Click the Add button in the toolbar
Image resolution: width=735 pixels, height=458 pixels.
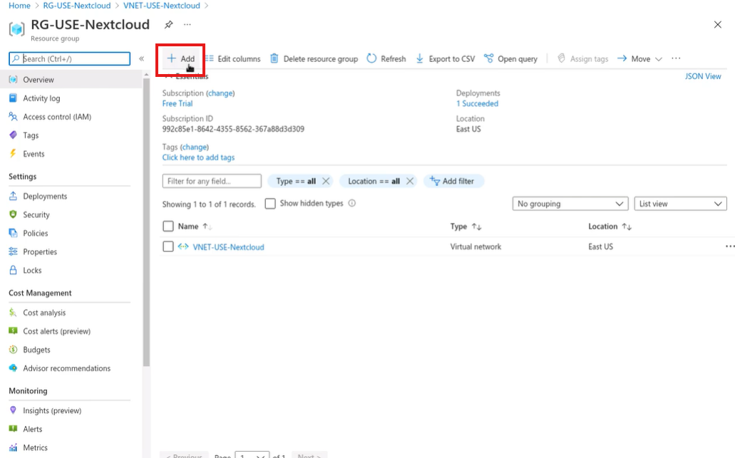point(181,58)
